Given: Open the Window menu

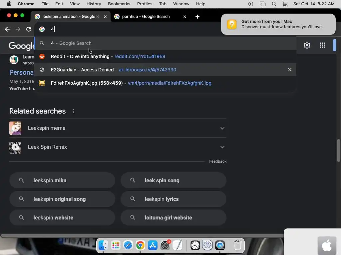Looking at the screenshot, I should [x=181, y=4].
